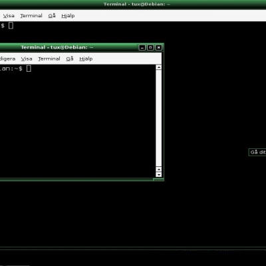Maximize the front Terminal window
Image resolution: width=266 pixels, height=266 pixels.
coord(150,47)
